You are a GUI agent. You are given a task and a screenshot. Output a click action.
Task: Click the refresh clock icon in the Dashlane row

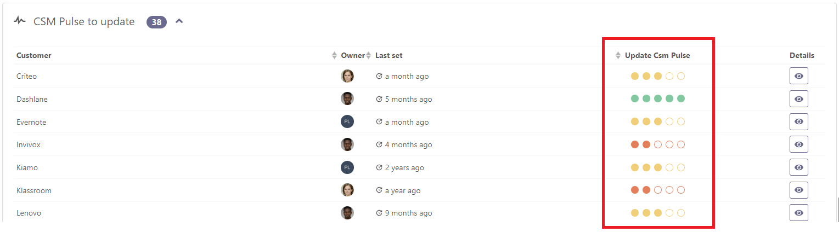(379, 99)
